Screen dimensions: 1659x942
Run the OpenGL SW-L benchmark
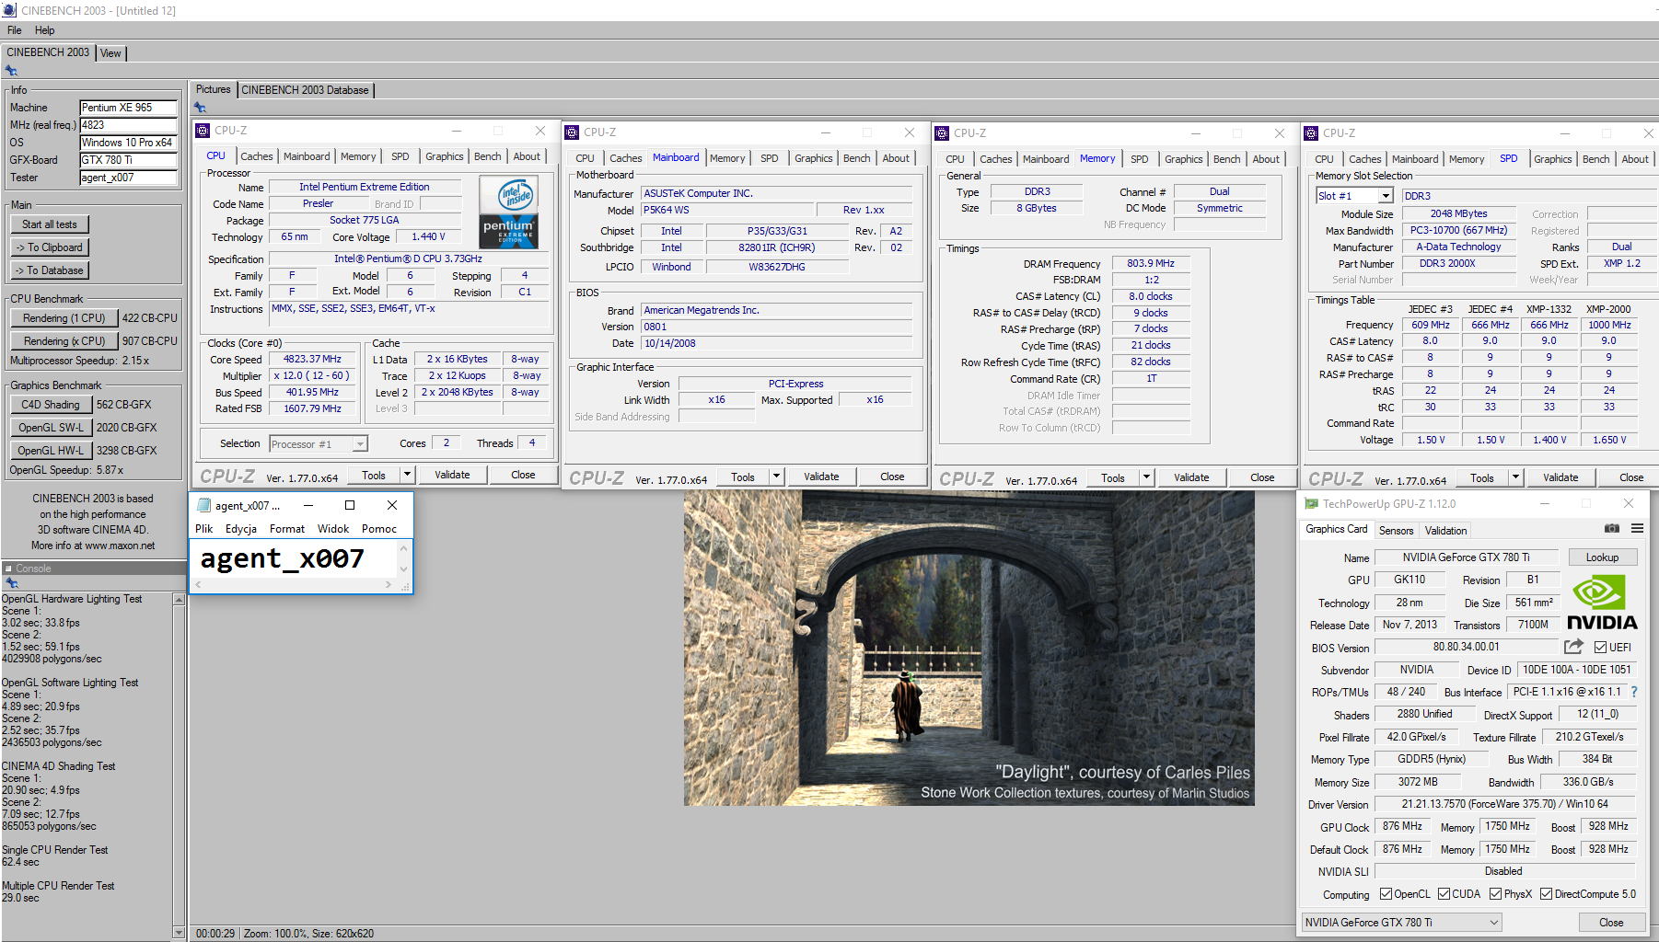pos(51,428)
